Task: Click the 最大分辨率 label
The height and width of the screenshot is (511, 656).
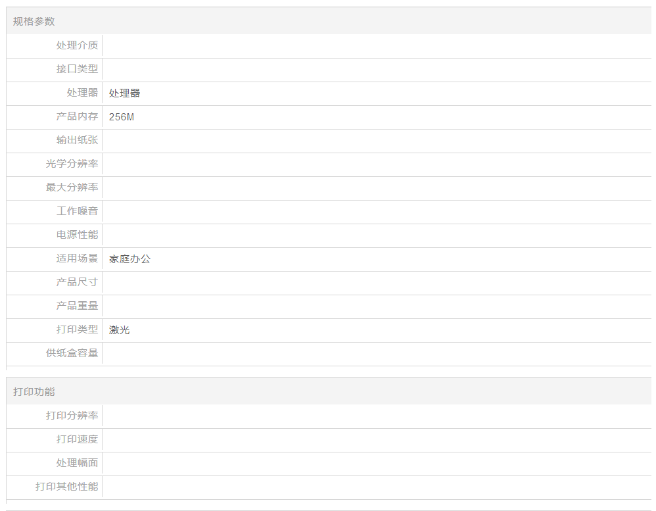Action: click(x=72, y=187)
